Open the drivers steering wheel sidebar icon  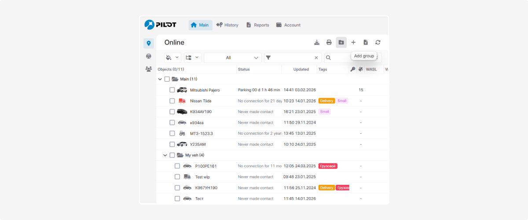point(149,56)
